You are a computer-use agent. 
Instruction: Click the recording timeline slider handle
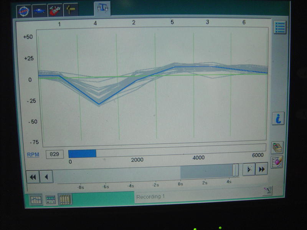tap(236, 170)
